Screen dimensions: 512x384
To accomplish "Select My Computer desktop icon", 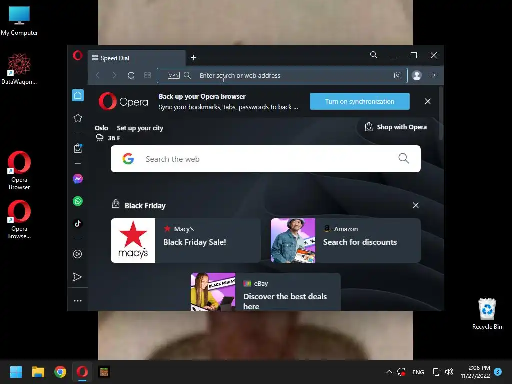I will coord(19,21).
